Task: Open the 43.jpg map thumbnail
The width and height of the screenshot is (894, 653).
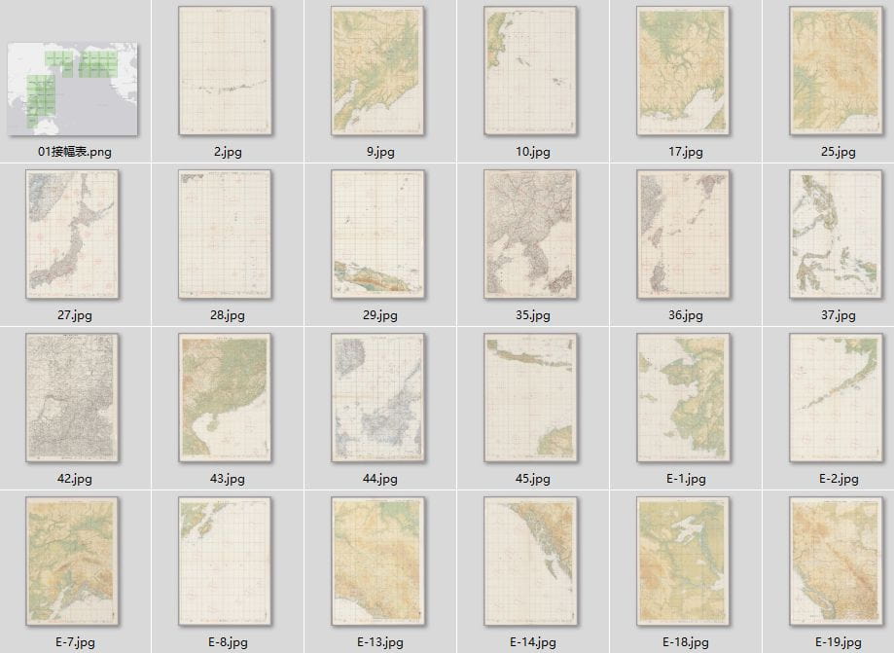Action: click(226, 398)
